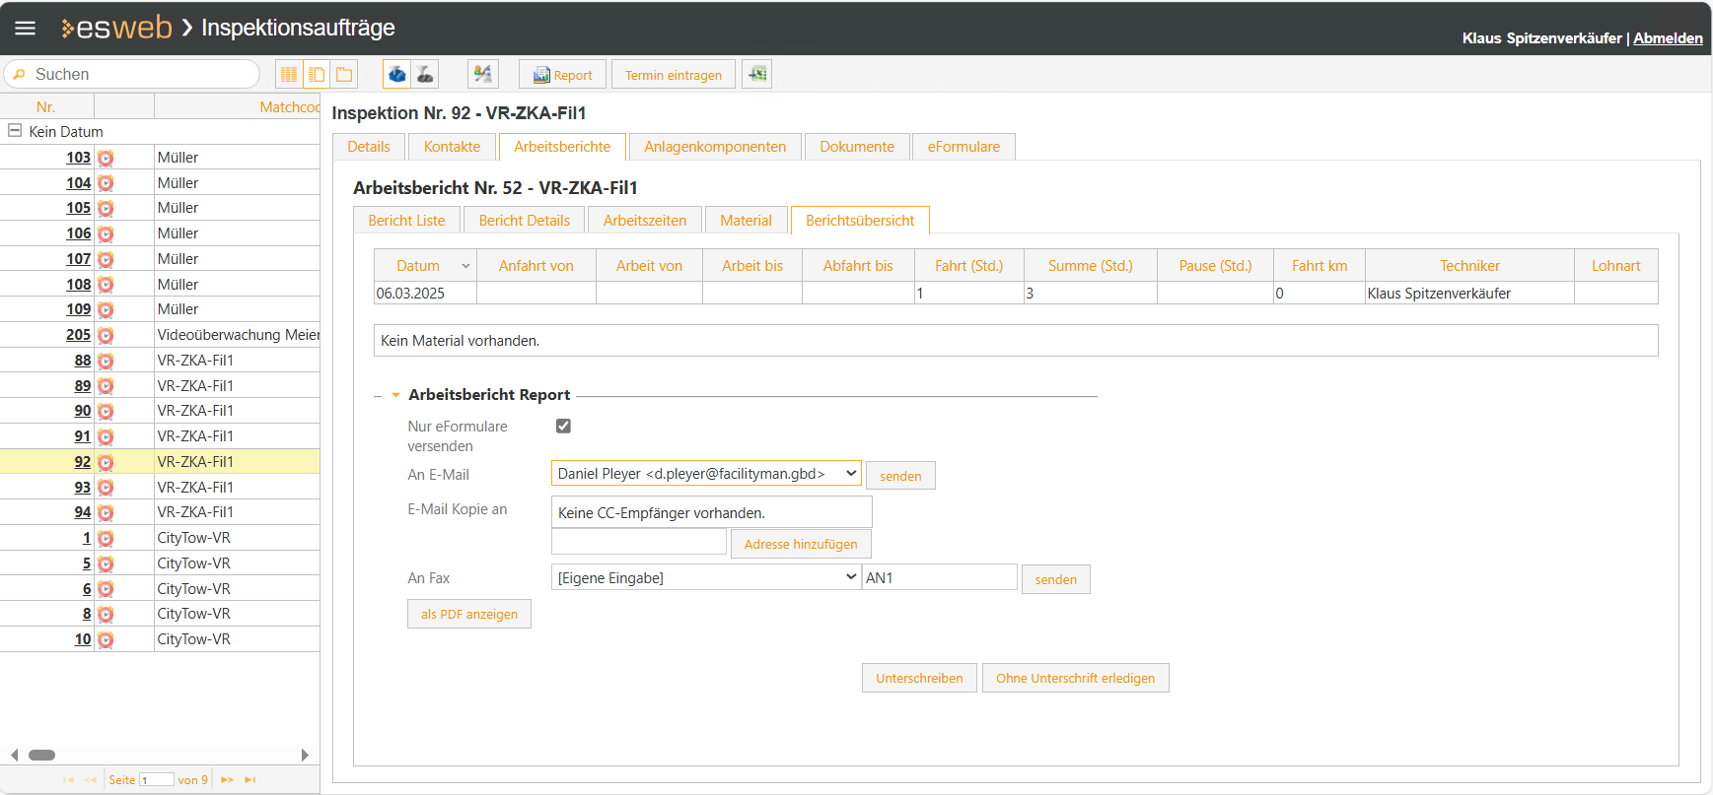Click the grey clear-filter funnel icon
Screen dimensions: 1713x795
point(425,75)
